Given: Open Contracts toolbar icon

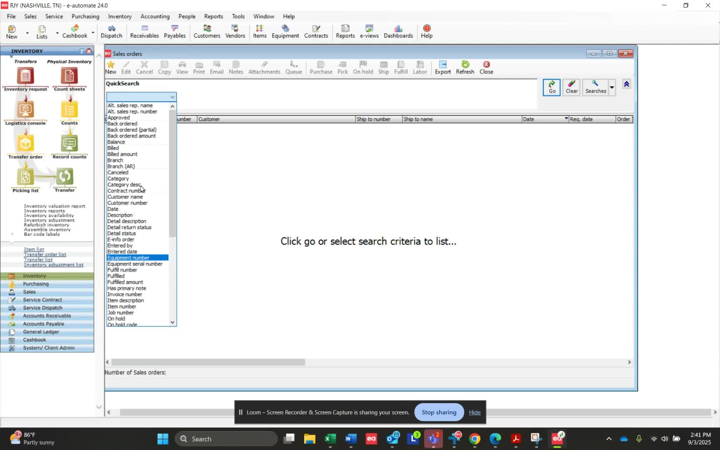Looking at the screenshot, I should (x=316, y=31).
